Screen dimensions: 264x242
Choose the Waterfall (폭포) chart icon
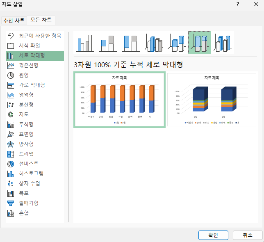pos(11,194)
